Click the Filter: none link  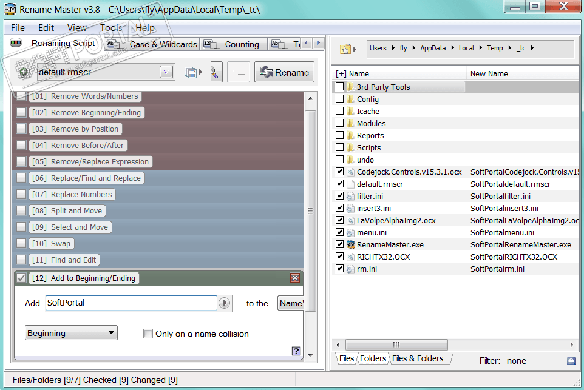point(503,361)
